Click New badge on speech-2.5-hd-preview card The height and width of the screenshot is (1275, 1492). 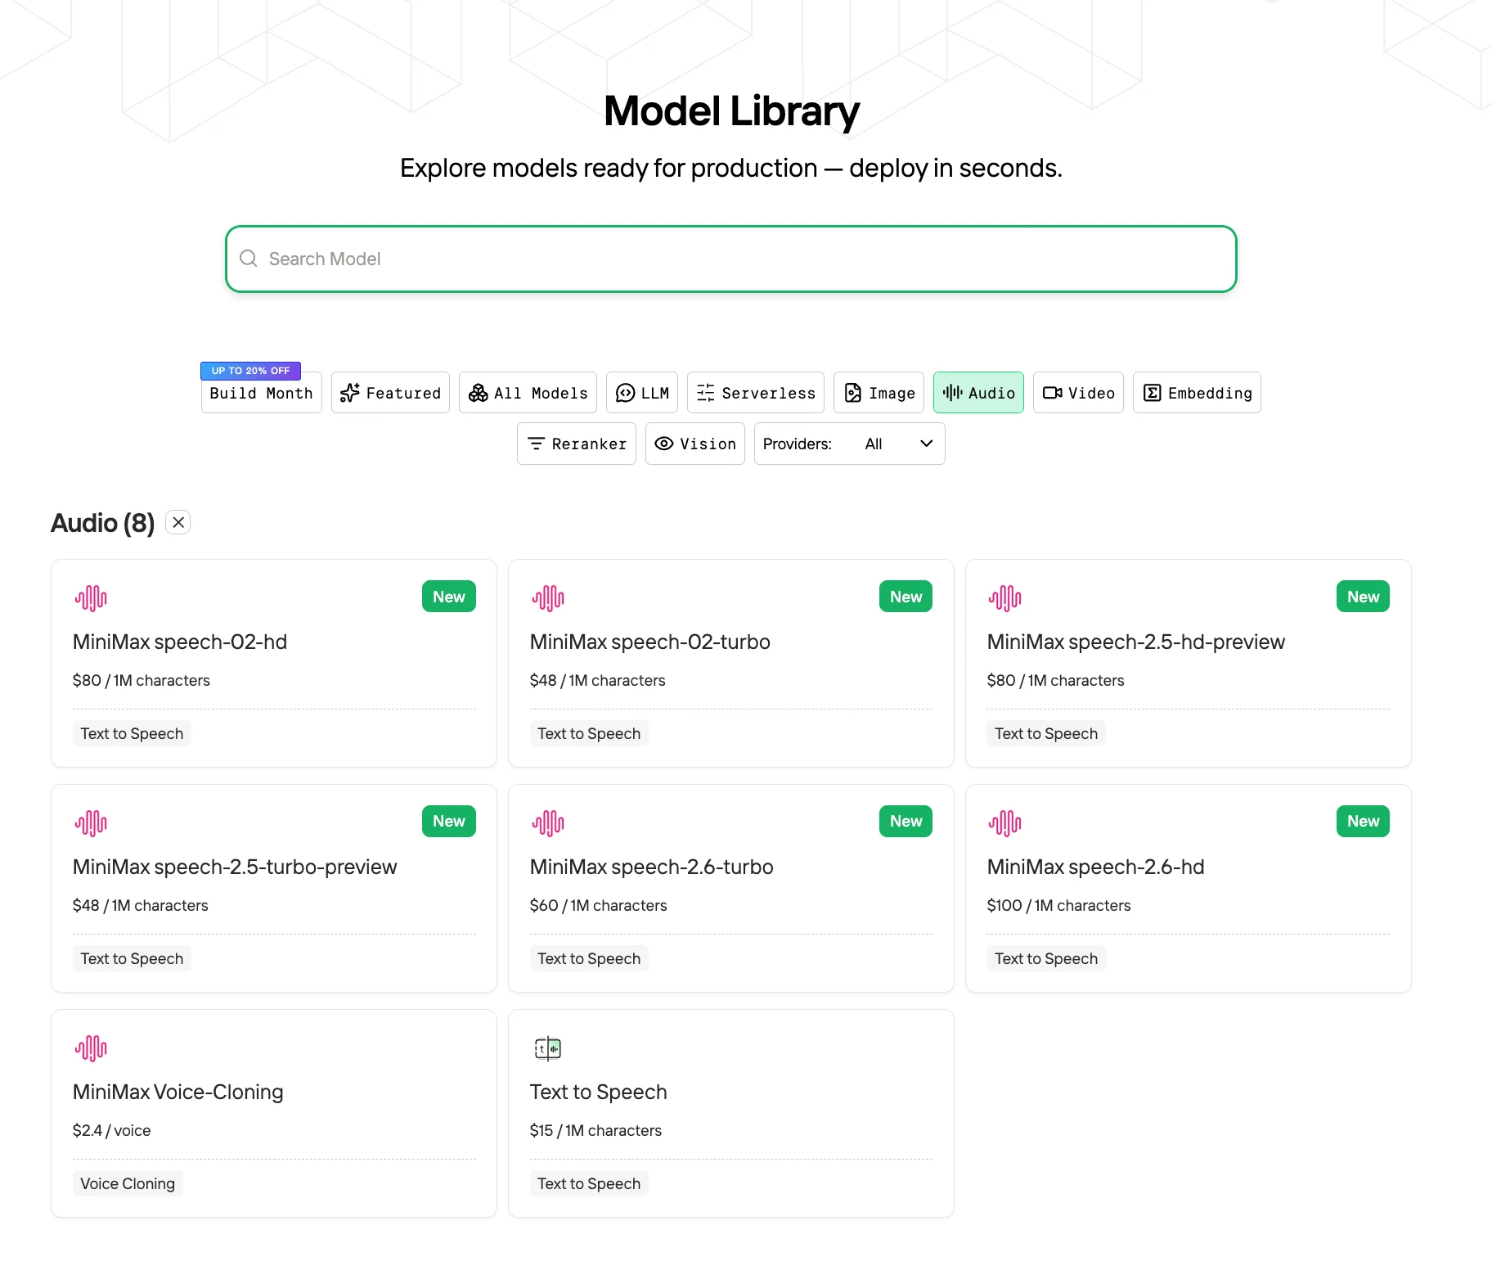click(x=1363, y=597)
